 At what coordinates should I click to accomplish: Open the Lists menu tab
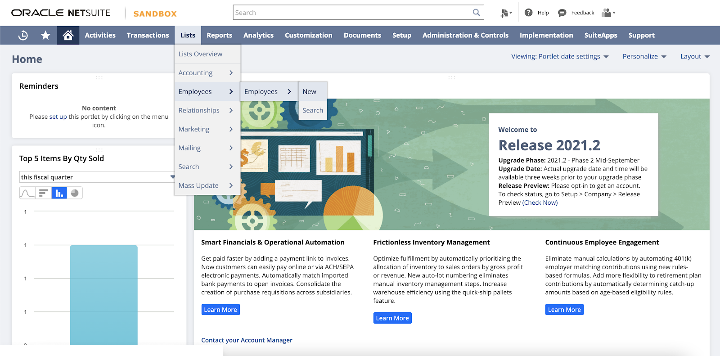[188, 35]
